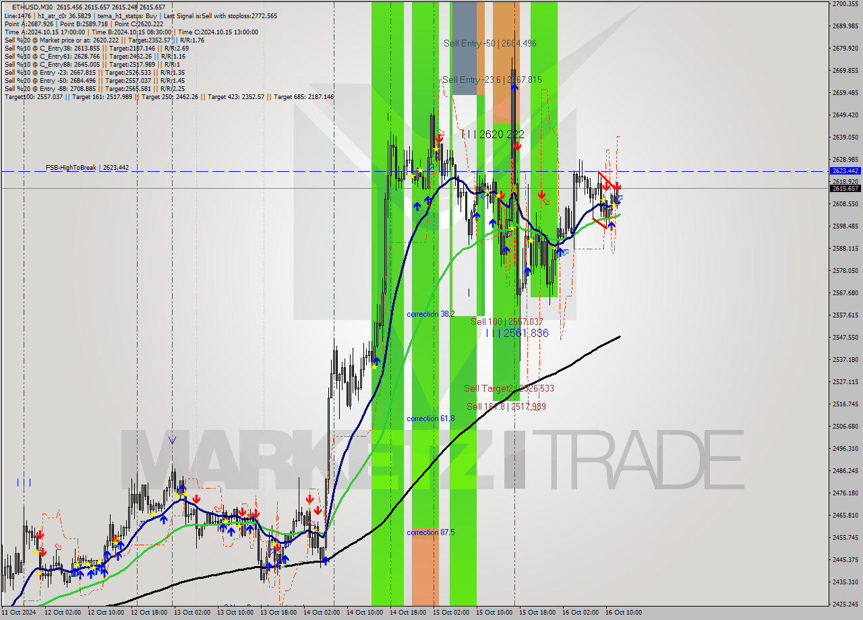Click 2649.420 on the price axis

[845, 115]
